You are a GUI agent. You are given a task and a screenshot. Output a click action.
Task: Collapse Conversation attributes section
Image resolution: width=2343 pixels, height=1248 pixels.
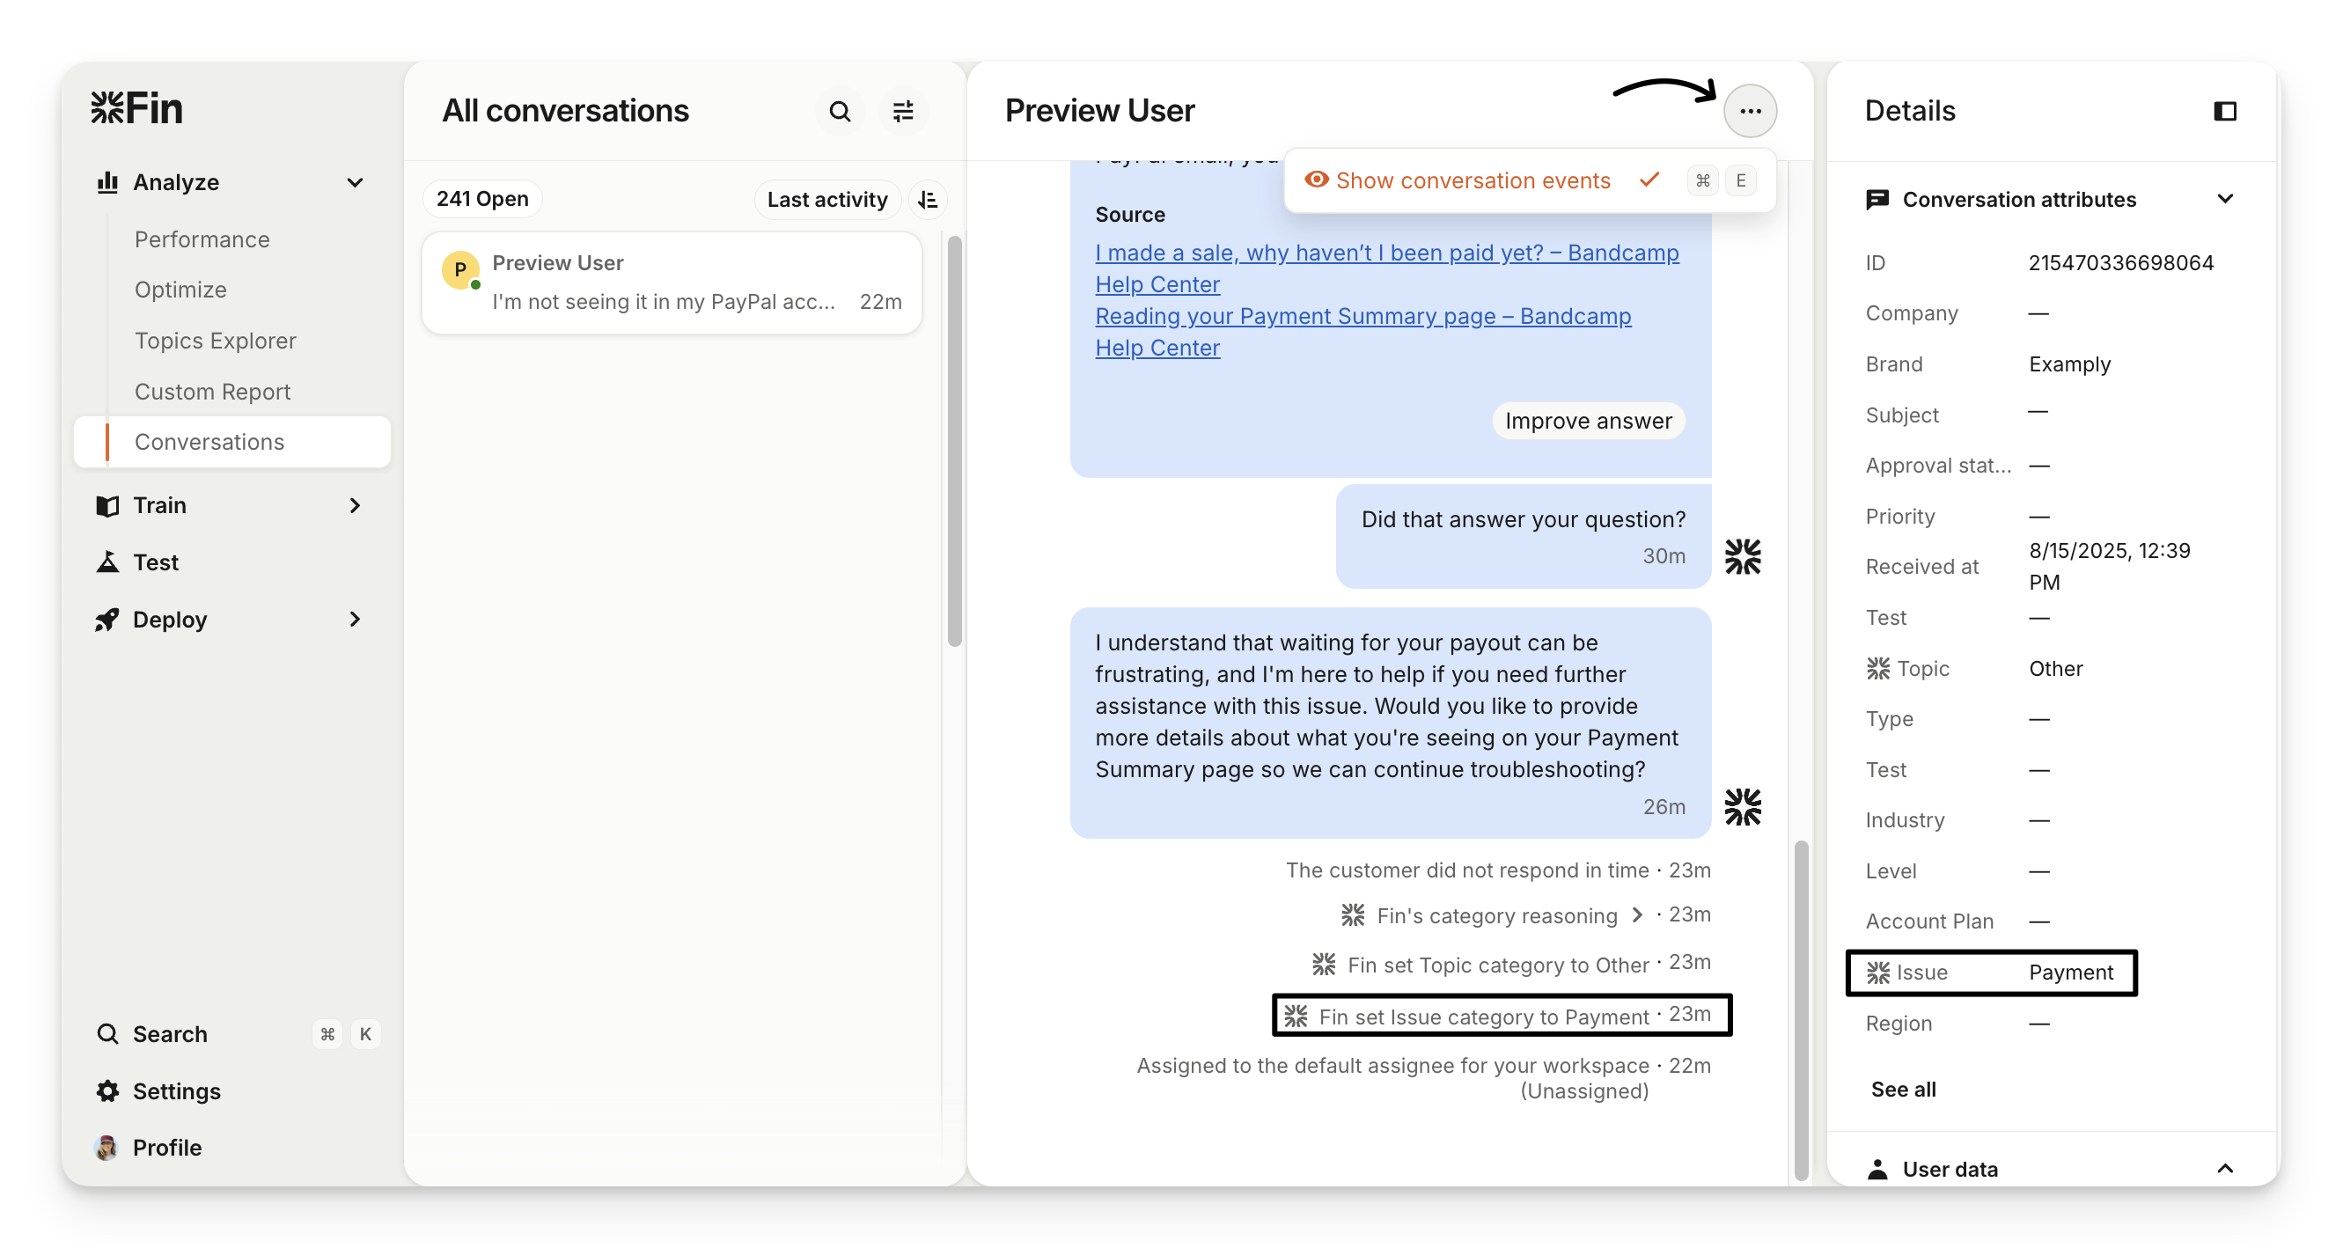pyautogui.click(x=2225, y=199)
